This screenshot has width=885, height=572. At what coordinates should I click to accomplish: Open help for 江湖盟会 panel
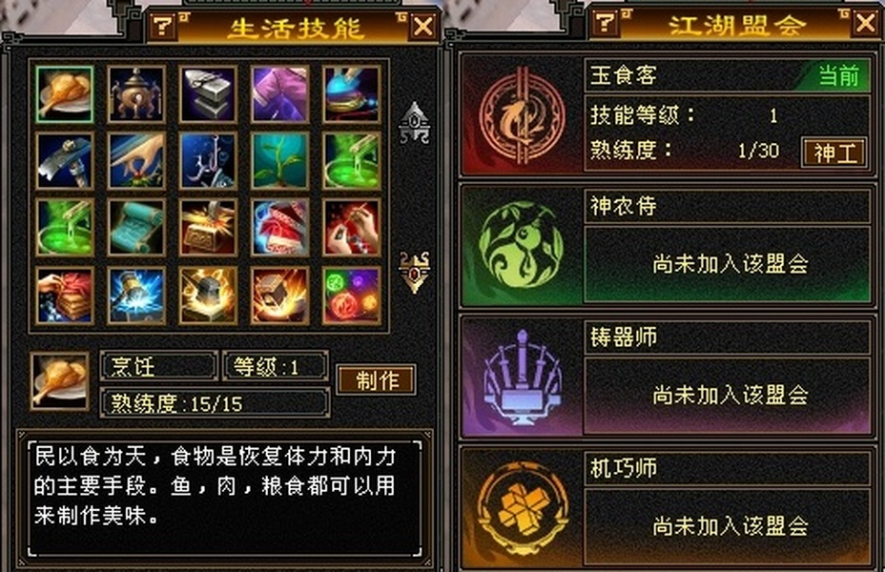tap(605, 23)
